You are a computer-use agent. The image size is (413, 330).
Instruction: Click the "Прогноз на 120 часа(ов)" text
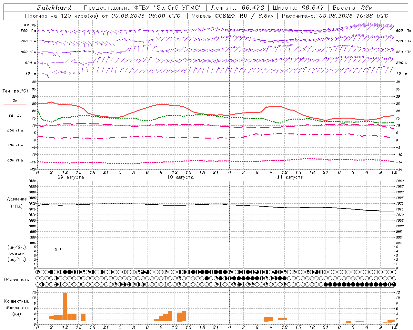[62, 16]
